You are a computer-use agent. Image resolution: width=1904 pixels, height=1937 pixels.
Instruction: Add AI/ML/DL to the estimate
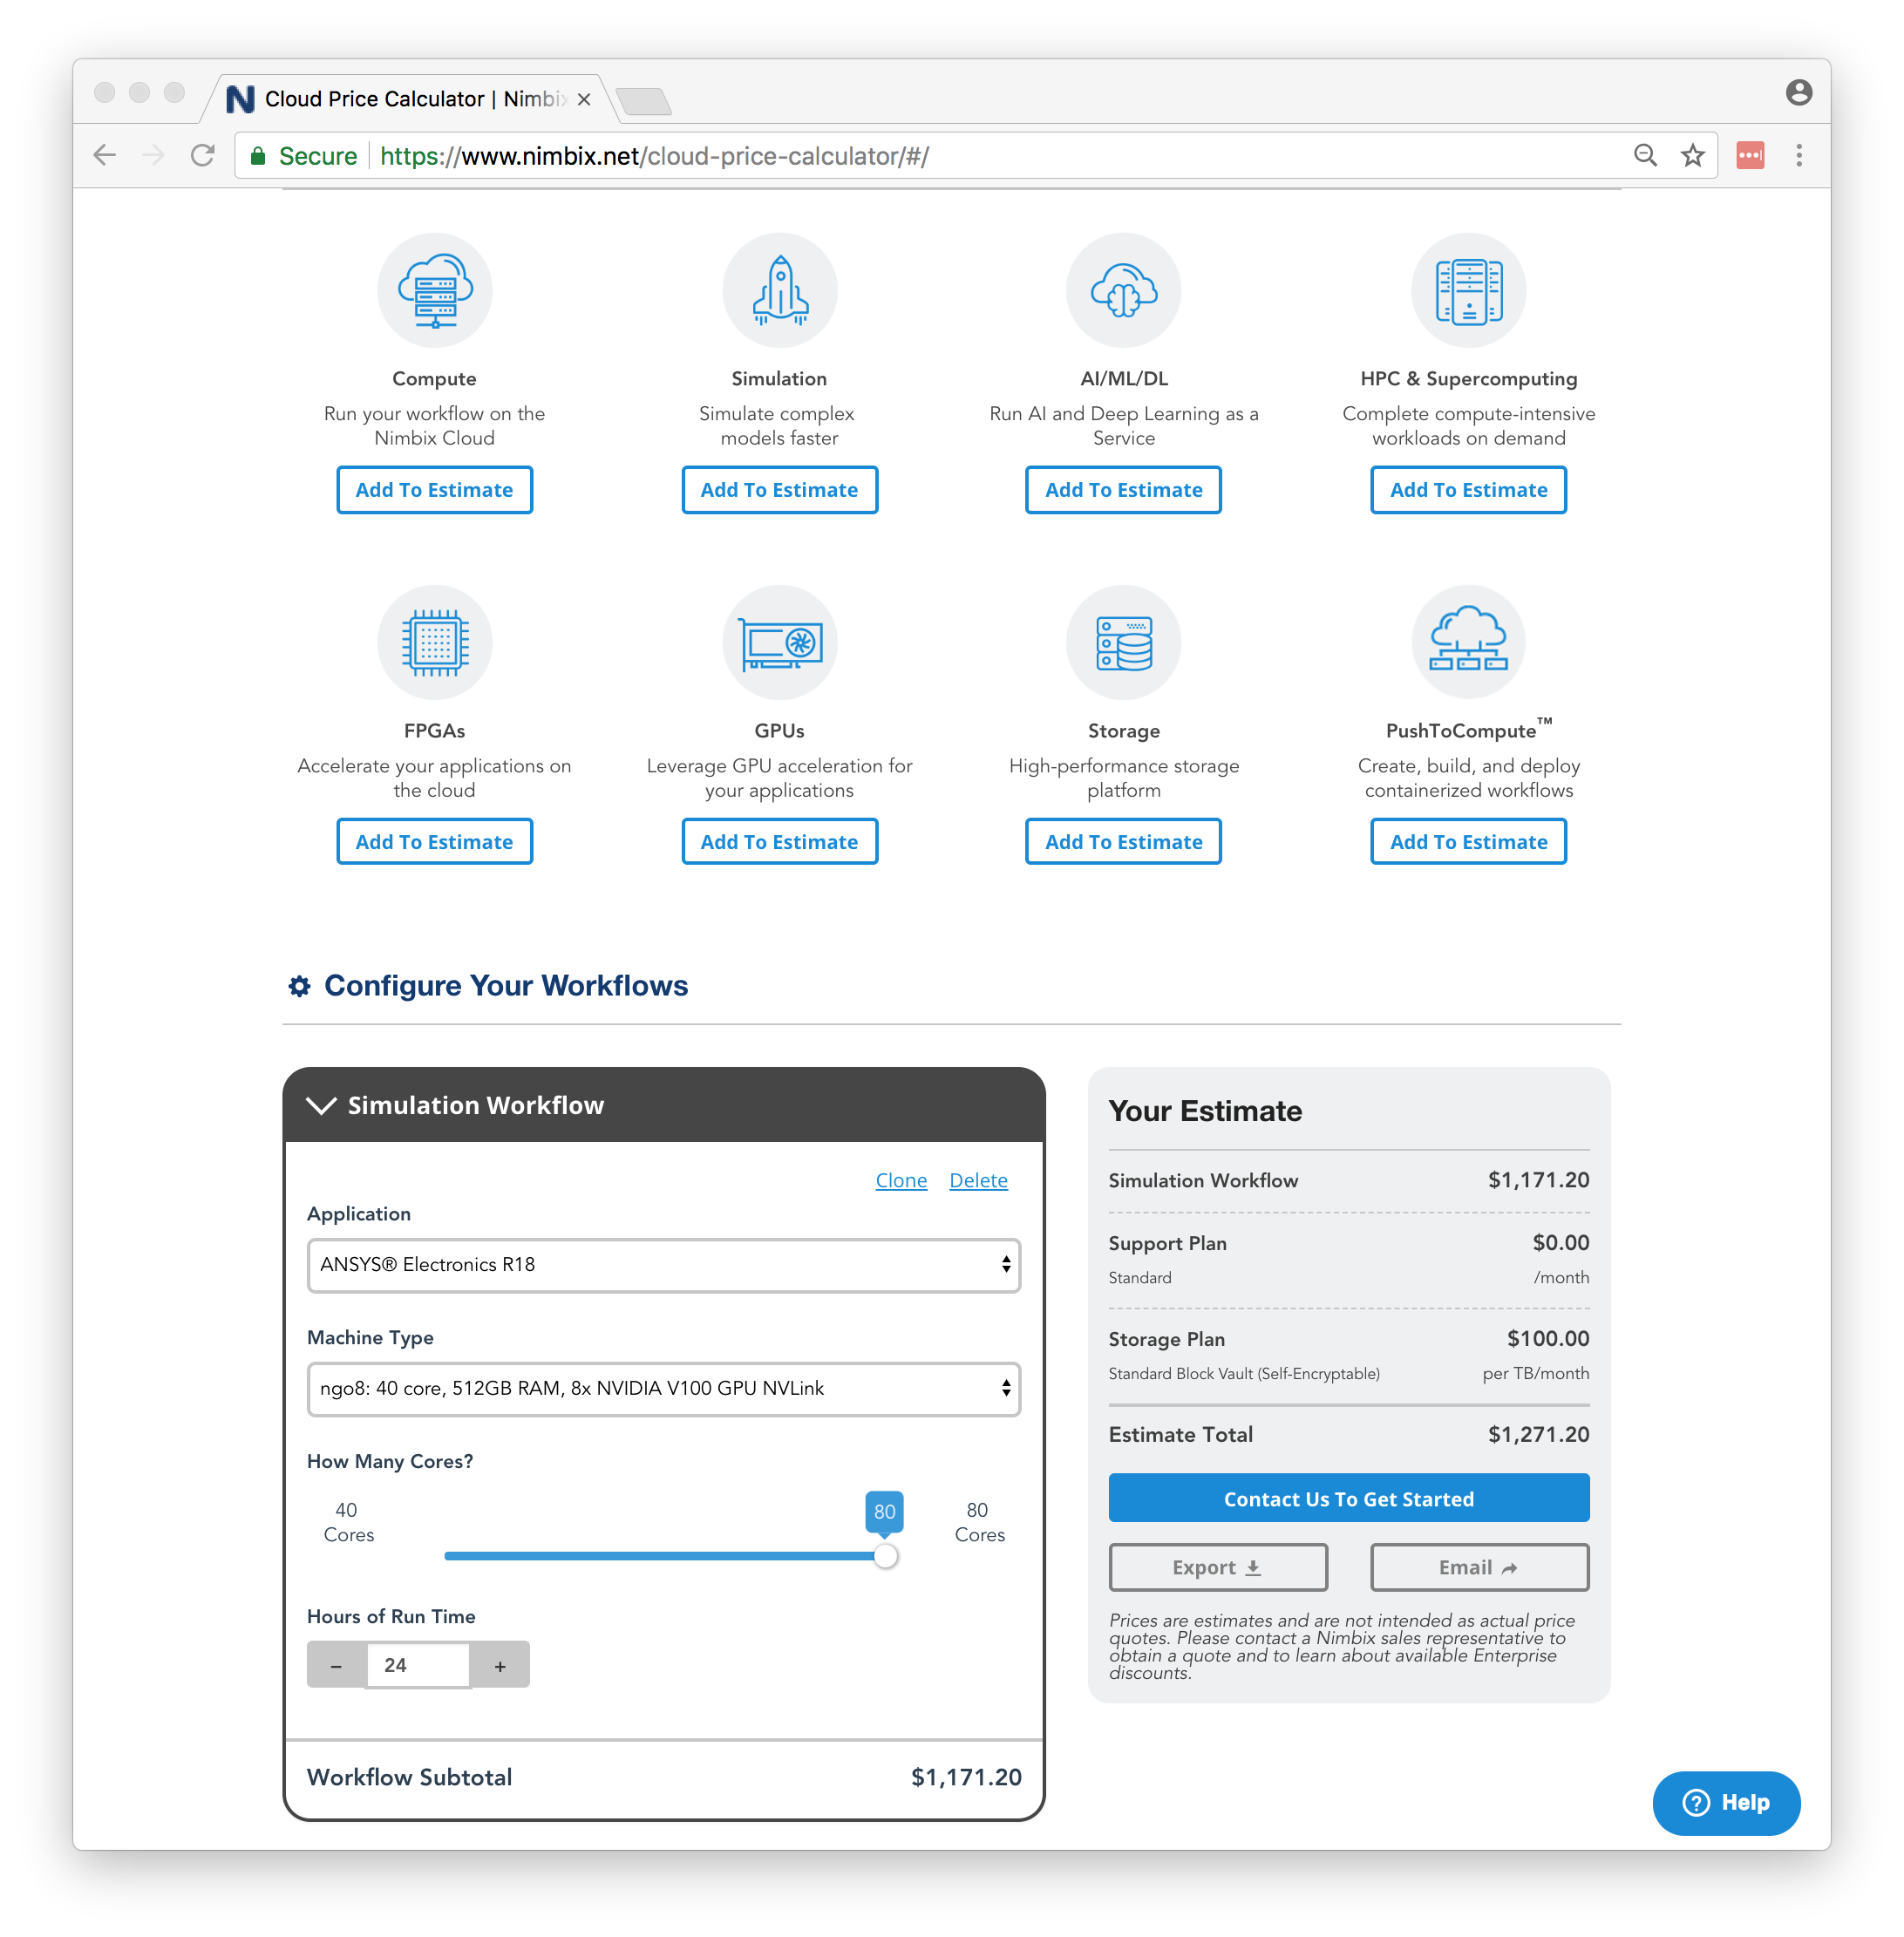coord(1123,490)
